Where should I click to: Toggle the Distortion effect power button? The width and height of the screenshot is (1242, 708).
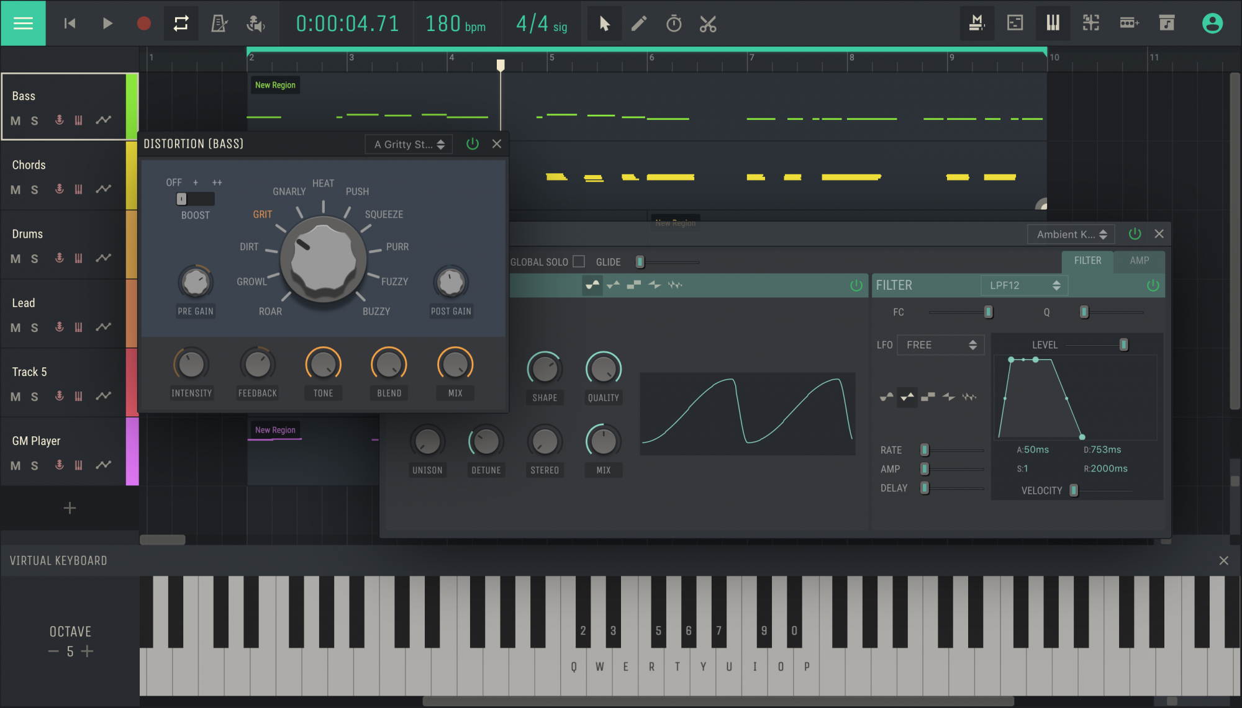[x=473, y=143]
